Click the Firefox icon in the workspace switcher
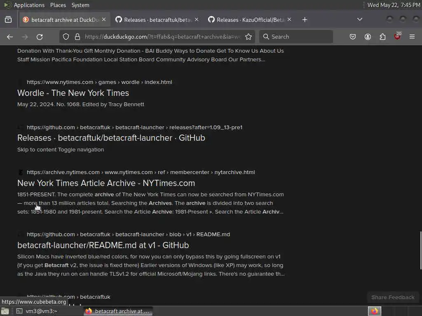 coord(374,311)
